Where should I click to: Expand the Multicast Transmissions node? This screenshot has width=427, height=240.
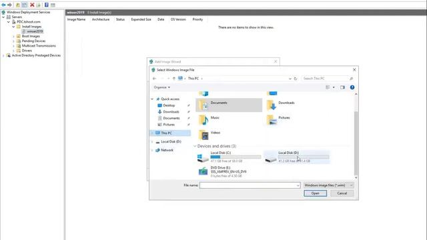tap(13, 46)
